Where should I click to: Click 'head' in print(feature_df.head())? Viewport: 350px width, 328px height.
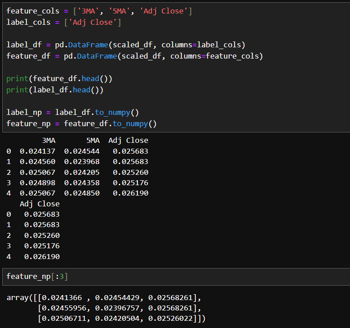[90, 78]
